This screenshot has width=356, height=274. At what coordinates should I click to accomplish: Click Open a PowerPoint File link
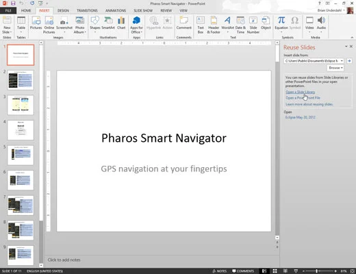(x=303, y=98)
